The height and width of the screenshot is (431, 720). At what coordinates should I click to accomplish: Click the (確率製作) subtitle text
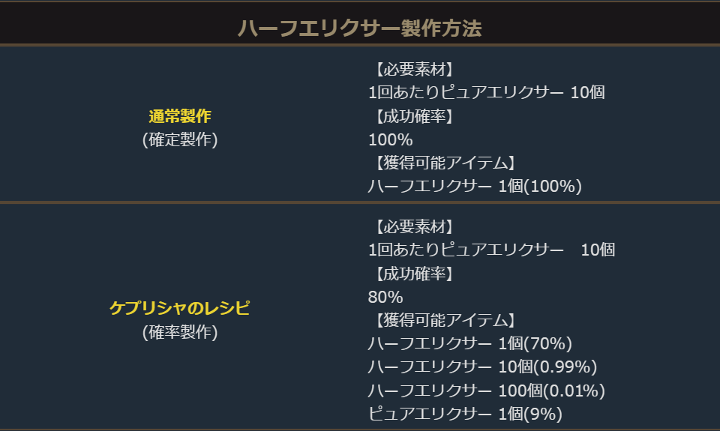coord(180,332)
